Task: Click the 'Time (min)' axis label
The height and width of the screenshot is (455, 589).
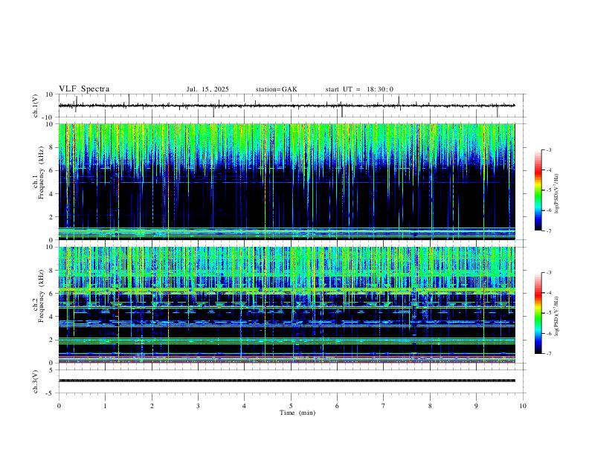Action: pyautogui.click(x=297, y=413)
